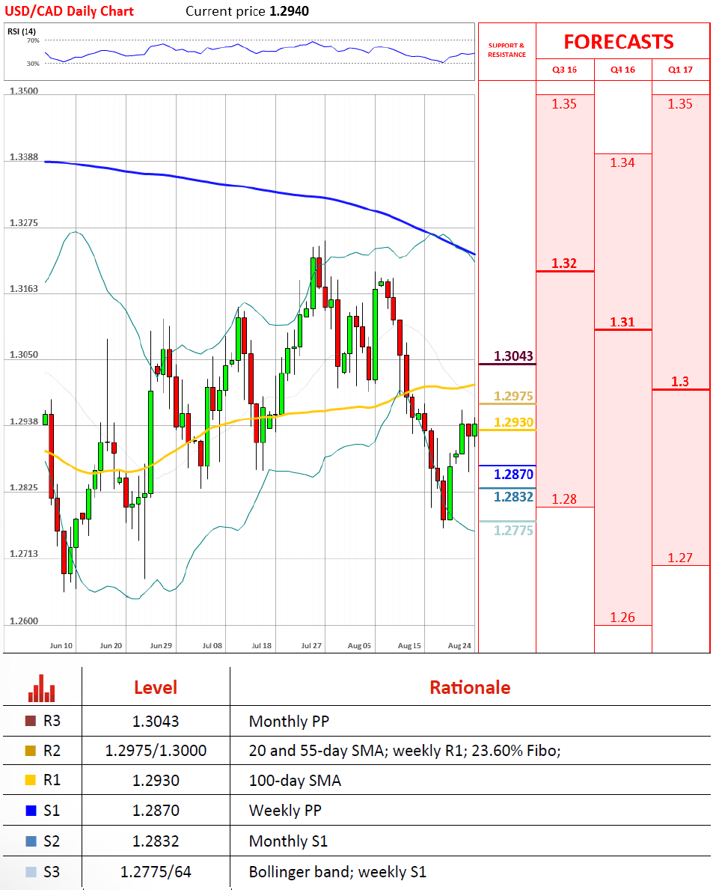Screen dimensions: 719x890
Task: Click the red bar chart icon
Action: click(x=41, y=688)
